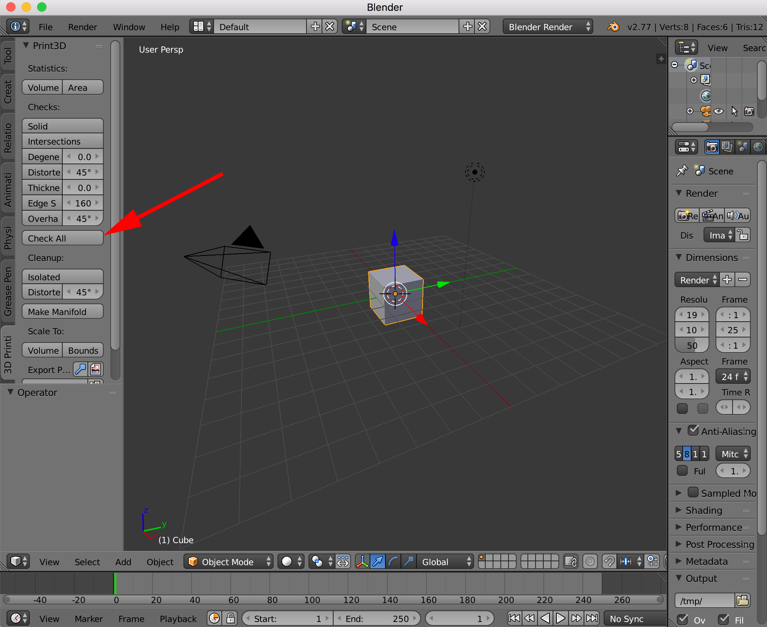Open the 3D view Add menu
Image resolution: width=767 pixels, height=627 pixels.
[123, 562]
